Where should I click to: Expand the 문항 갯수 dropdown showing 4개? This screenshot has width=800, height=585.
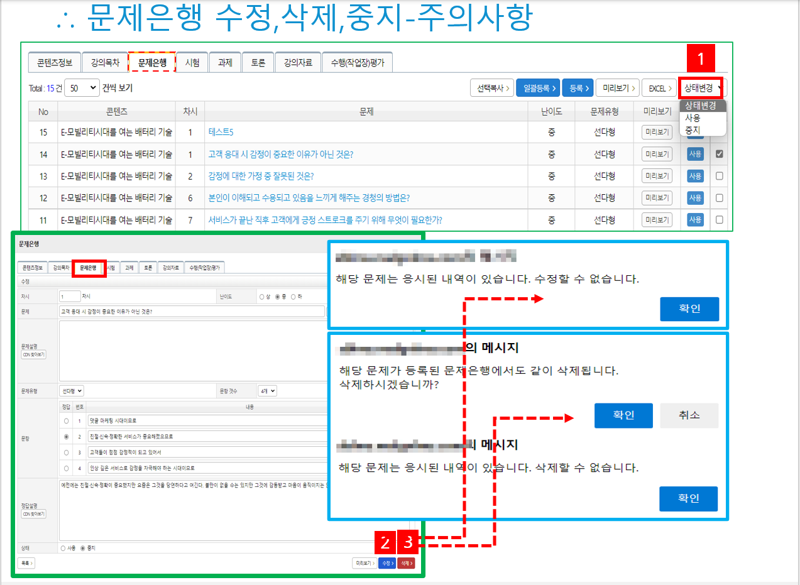pyautogui.click(x=267, y=391)
